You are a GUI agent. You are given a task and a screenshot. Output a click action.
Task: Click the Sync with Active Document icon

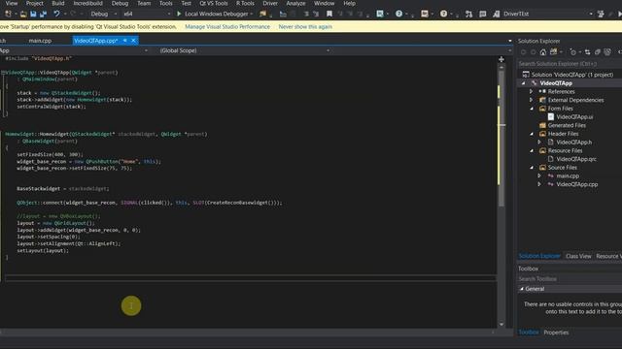pos(587,52)
